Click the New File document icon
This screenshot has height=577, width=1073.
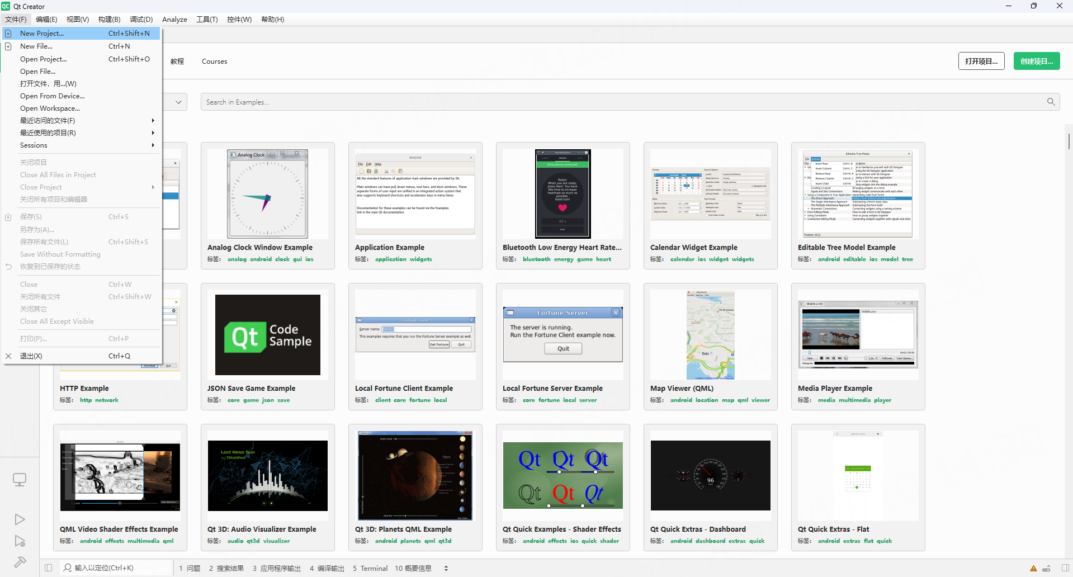point(8,46)
